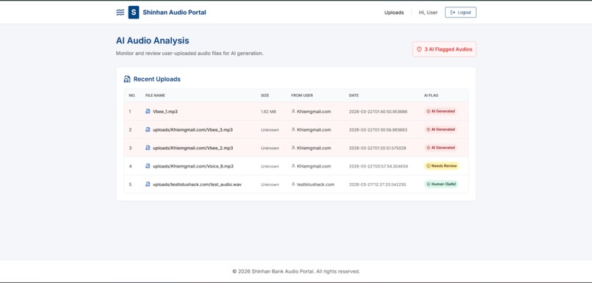Click the user icon in the Vbee_2.mp3 row
This screenshot has height=283, width=592.
[293, 148]
